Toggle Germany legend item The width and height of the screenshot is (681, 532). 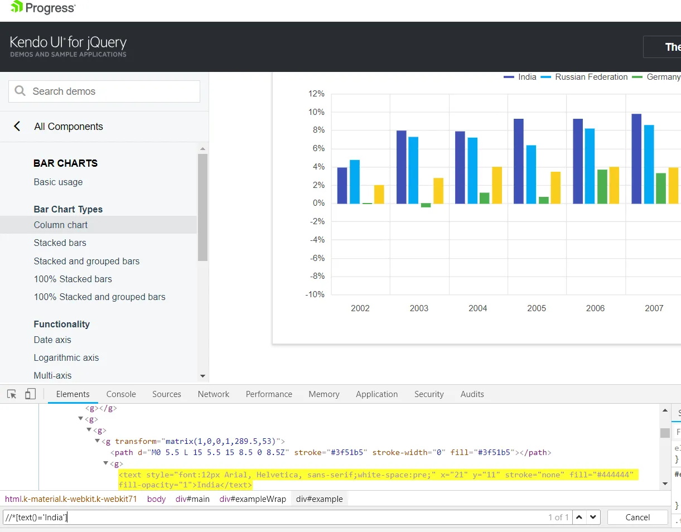[x=656, y=77]
